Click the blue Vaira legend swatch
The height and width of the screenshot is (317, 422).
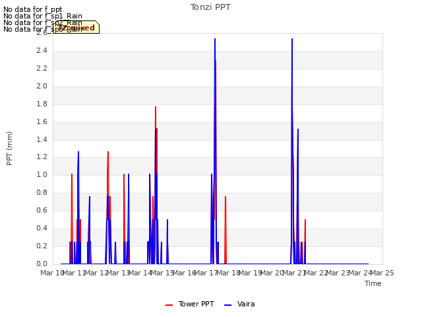click(227, 305)
